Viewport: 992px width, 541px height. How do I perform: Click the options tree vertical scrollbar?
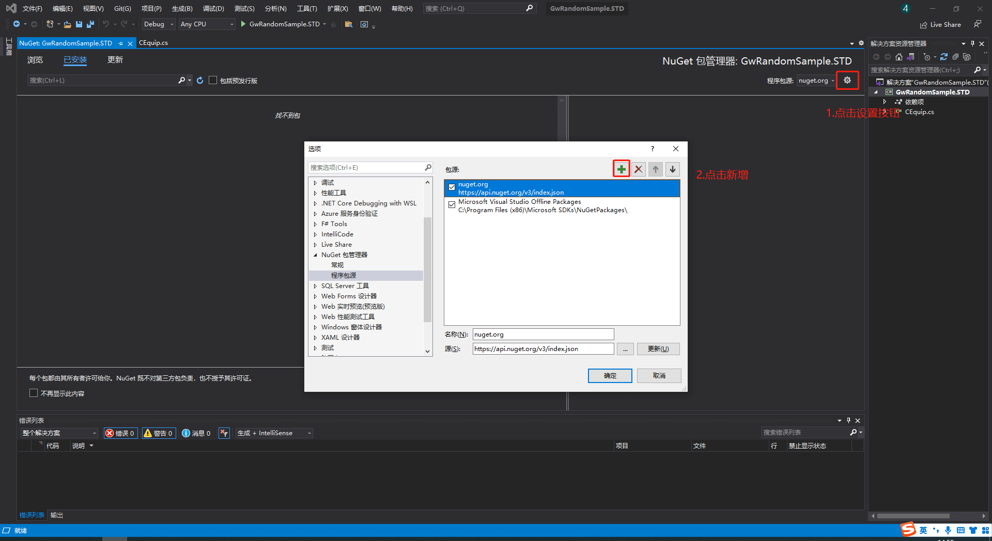click(x=427, y=268)
